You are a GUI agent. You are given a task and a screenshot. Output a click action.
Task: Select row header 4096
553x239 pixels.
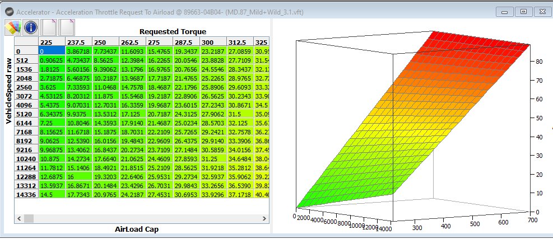tap(26, 105)
